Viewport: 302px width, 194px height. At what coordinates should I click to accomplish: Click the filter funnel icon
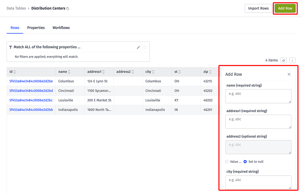point(11,47)
